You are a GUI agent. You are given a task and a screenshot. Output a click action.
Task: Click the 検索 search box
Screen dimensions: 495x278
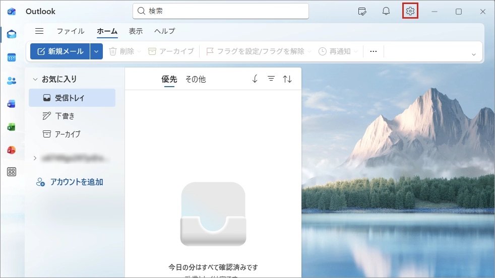[x=221, y=11]
